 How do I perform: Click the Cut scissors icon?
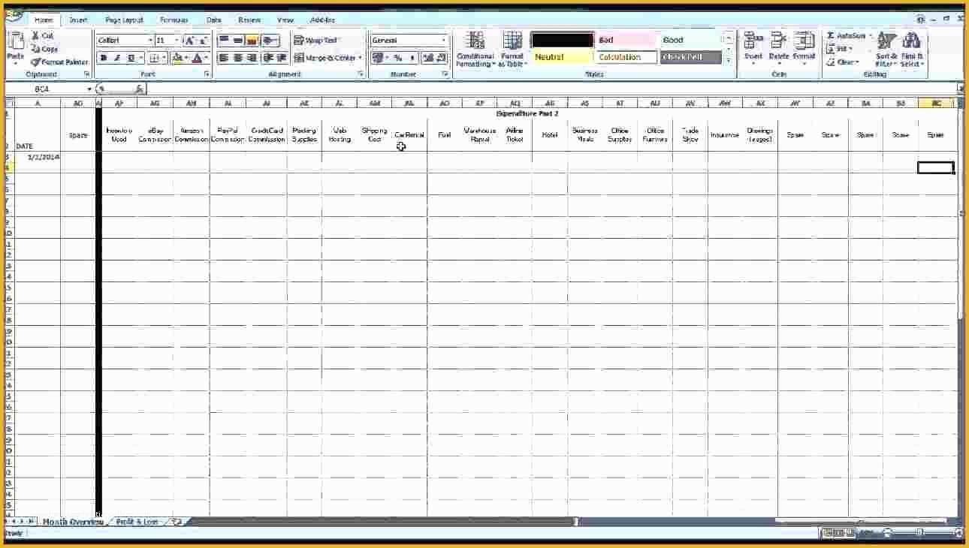(x=35, y=36)
